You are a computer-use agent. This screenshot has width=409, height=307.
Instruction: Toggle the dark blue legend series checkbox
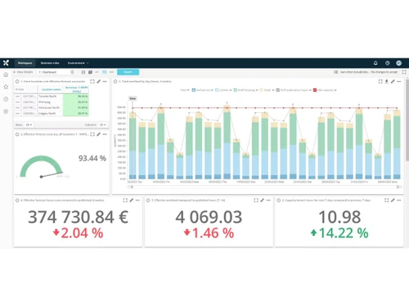pyautogui.click(x=194, y=90)
